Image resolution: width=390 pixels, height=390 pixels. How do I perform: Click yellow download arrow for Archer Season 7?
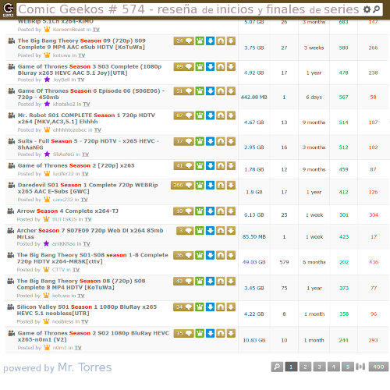pyautogui.click(x=231, y=231)
